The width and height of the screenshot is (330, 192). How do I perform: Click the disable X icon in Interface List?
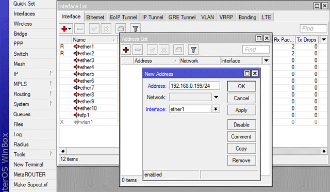[106, 29]
